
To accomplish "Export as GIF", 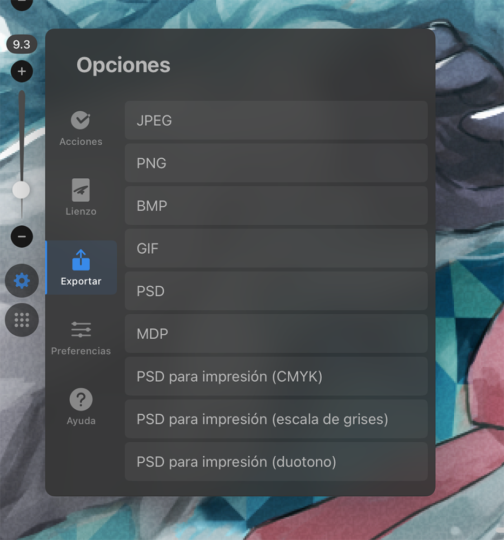I will click(276, 248).
